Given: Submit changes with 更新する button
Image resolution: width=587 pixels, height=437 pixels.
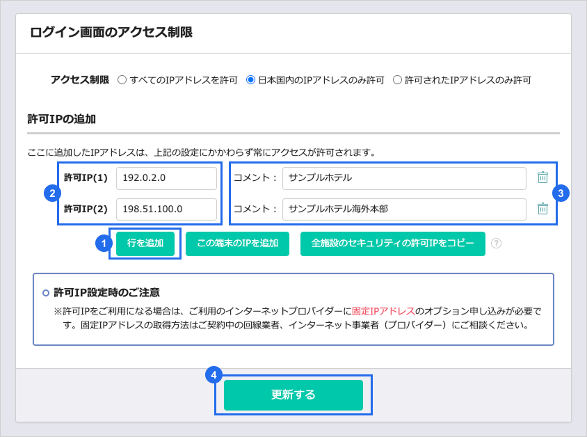Looking at the screenshot, I should coord(293,395).
